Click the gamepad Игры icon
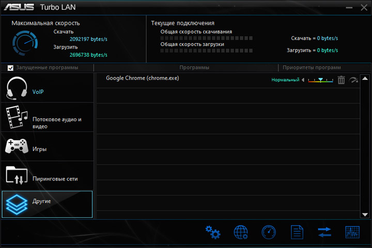 pos(17,146)
